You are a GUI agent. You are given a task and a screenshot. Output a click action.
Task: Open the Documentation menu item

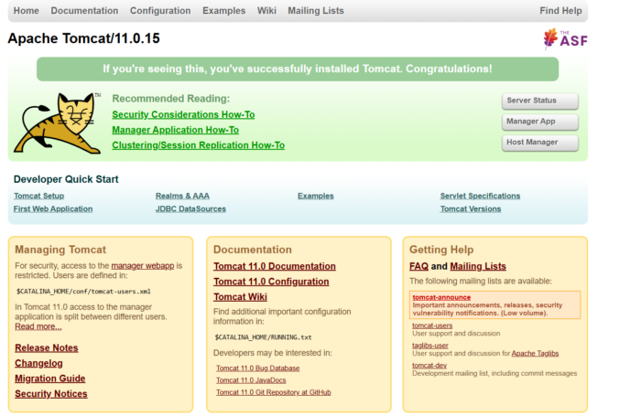[84, 11]
